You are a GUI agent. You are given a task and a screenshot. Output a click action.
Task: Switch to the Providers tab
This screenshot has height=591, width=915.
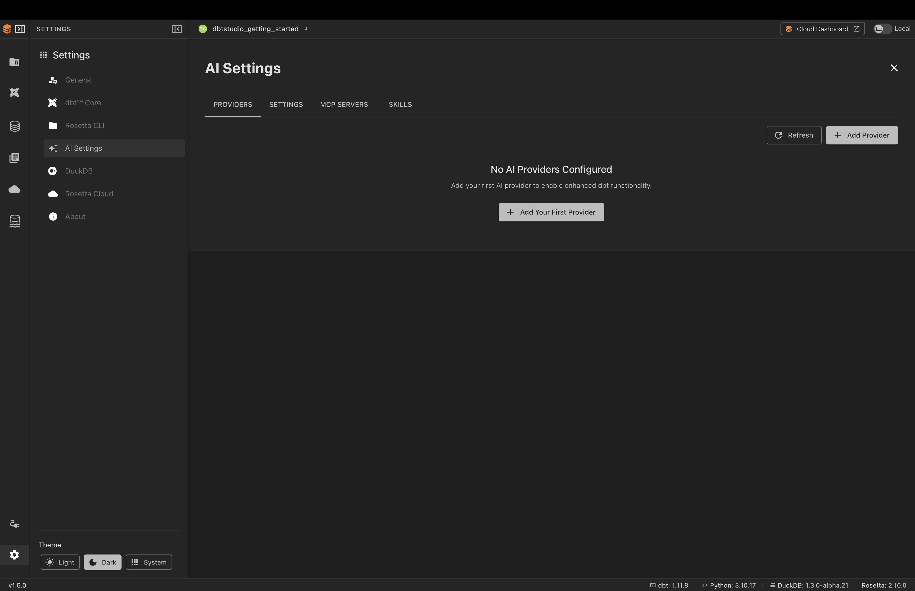click(x=233, y=104)
